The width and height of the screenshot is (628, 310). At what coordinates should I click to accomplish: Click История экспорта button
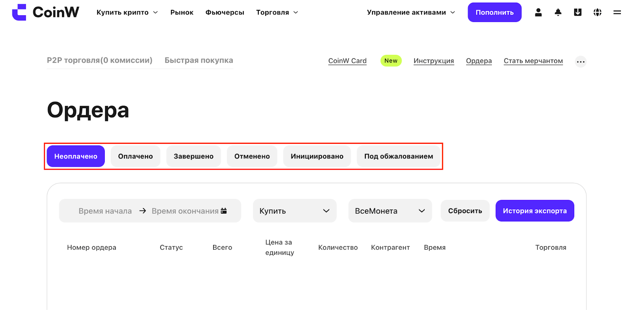(x=535, y=211)
